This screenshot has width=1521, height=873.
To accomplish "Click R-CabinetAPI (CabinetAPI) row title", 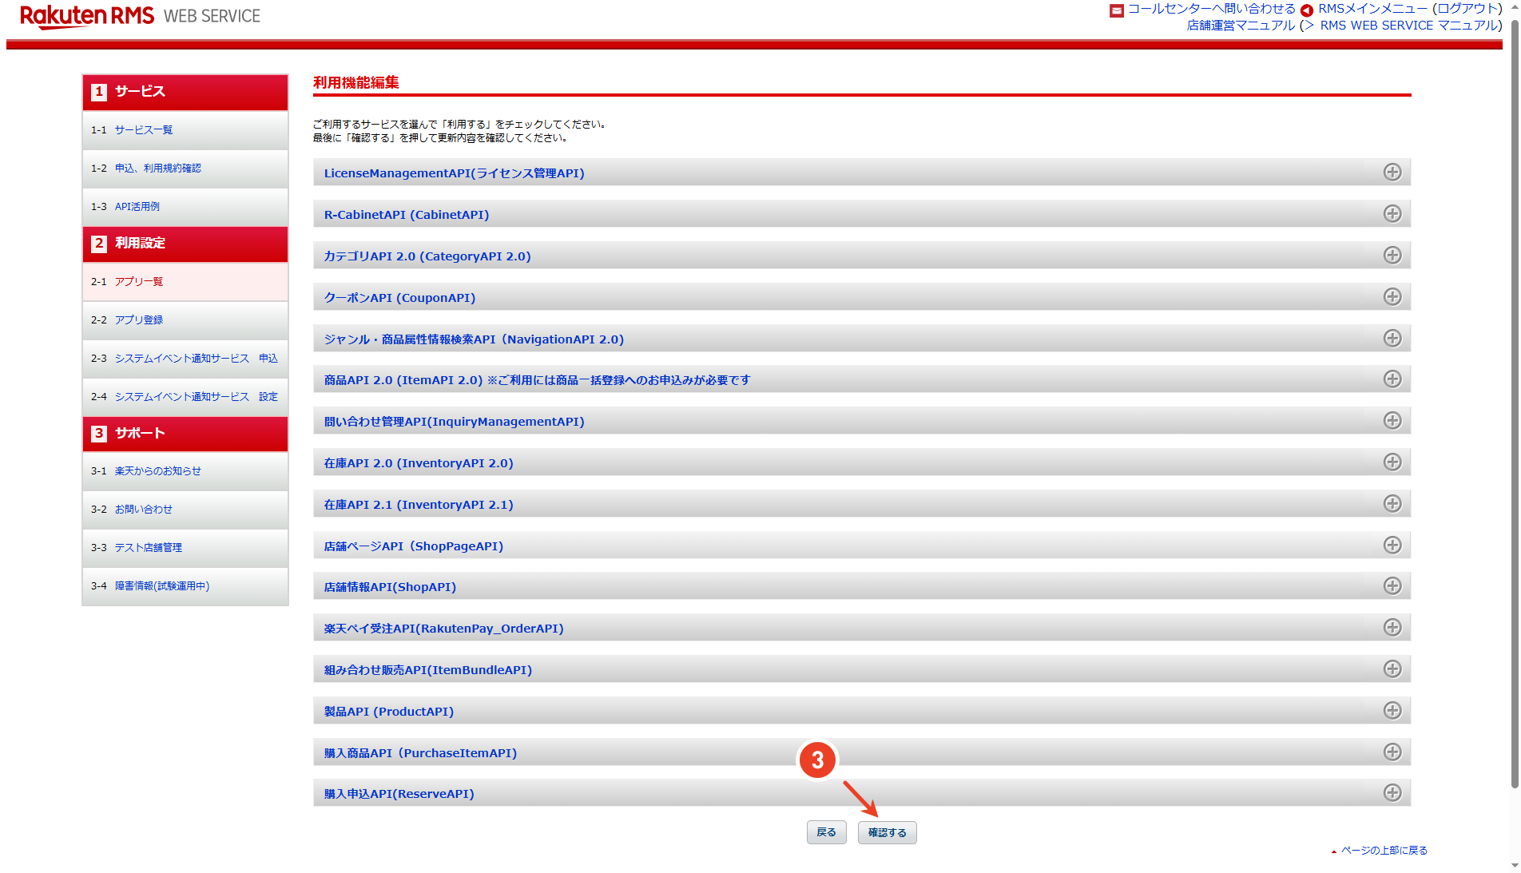I will click(x=407, y=215).
